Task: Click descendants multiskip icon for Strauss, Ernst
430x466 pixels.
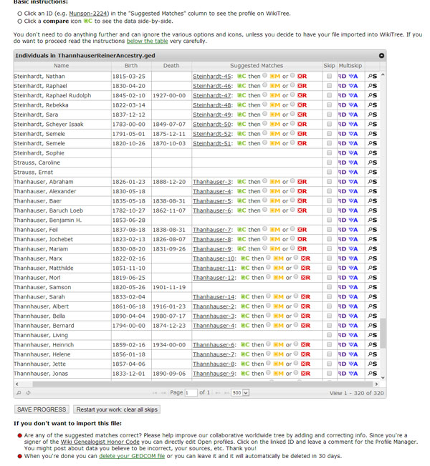Action: tap(342, 173)
